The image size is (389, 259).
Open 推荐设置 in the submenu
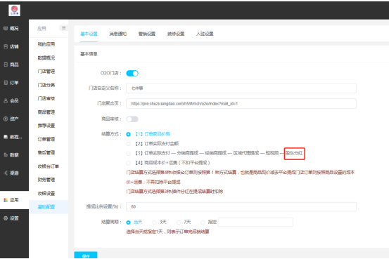coord(46,126)
